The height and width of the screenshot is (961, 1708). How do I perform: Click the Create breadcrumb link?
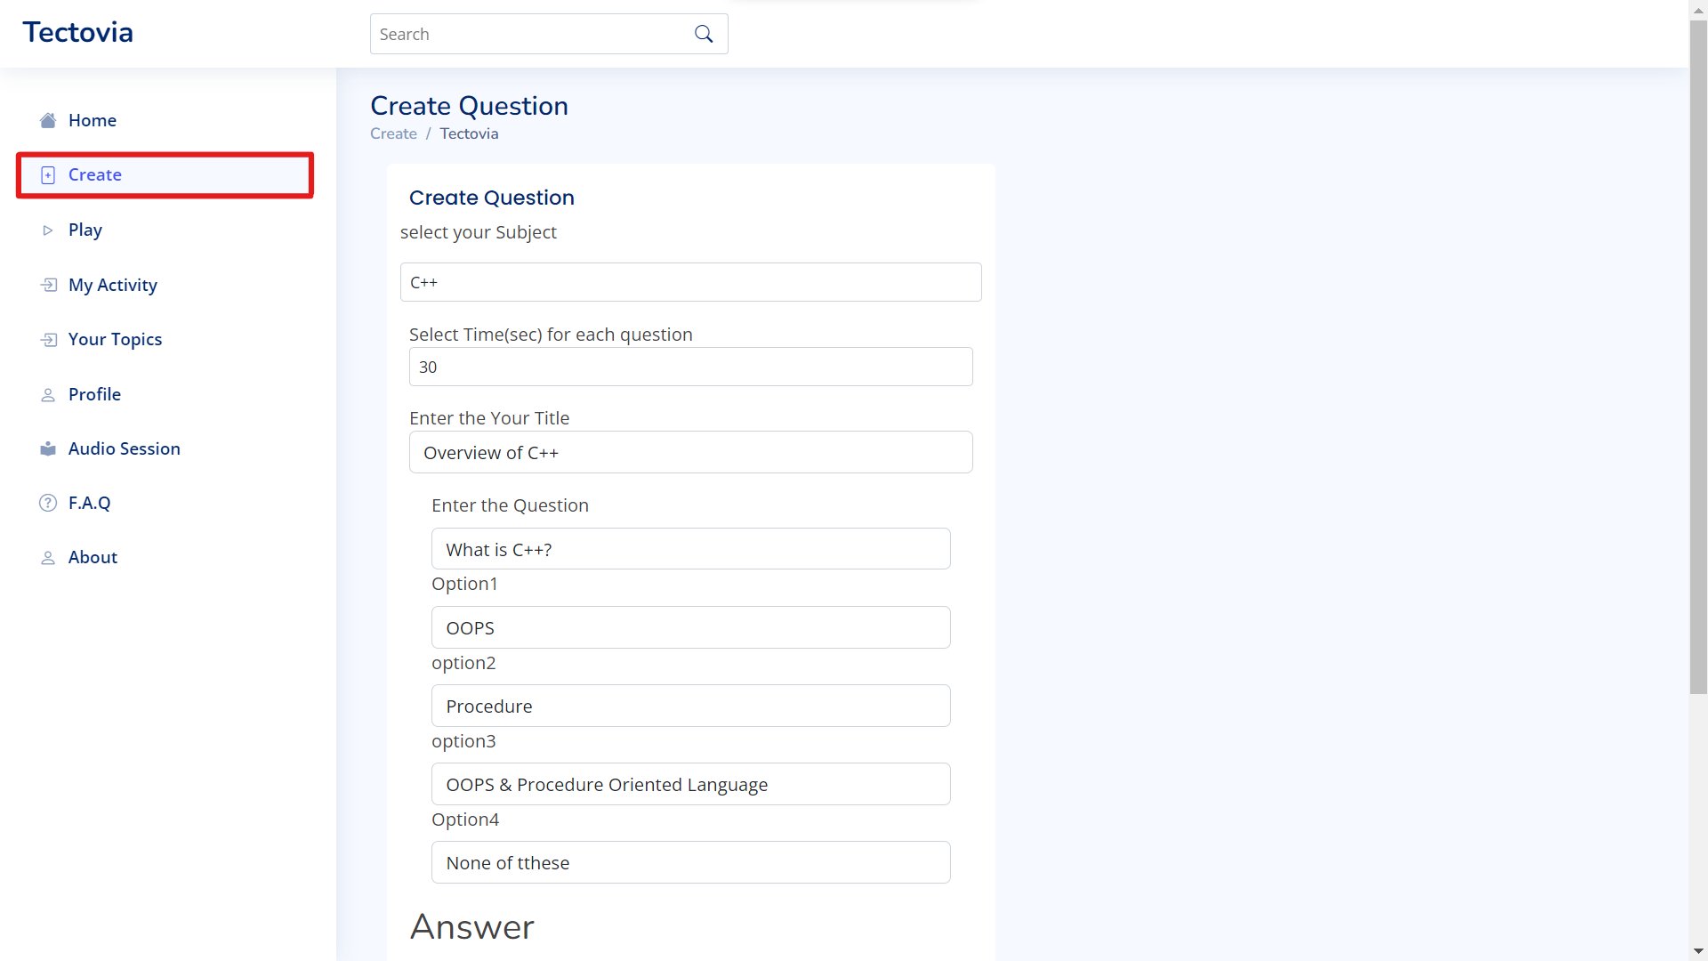[x=393, y=133]
